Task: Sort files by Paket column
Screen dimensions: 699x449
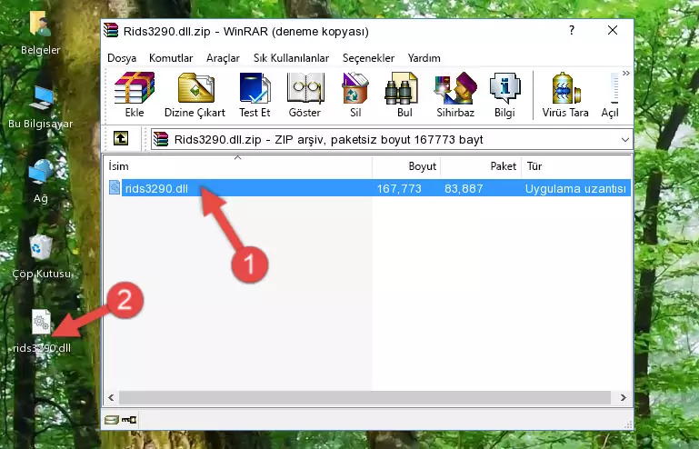Action: click(x=481, y=165)
